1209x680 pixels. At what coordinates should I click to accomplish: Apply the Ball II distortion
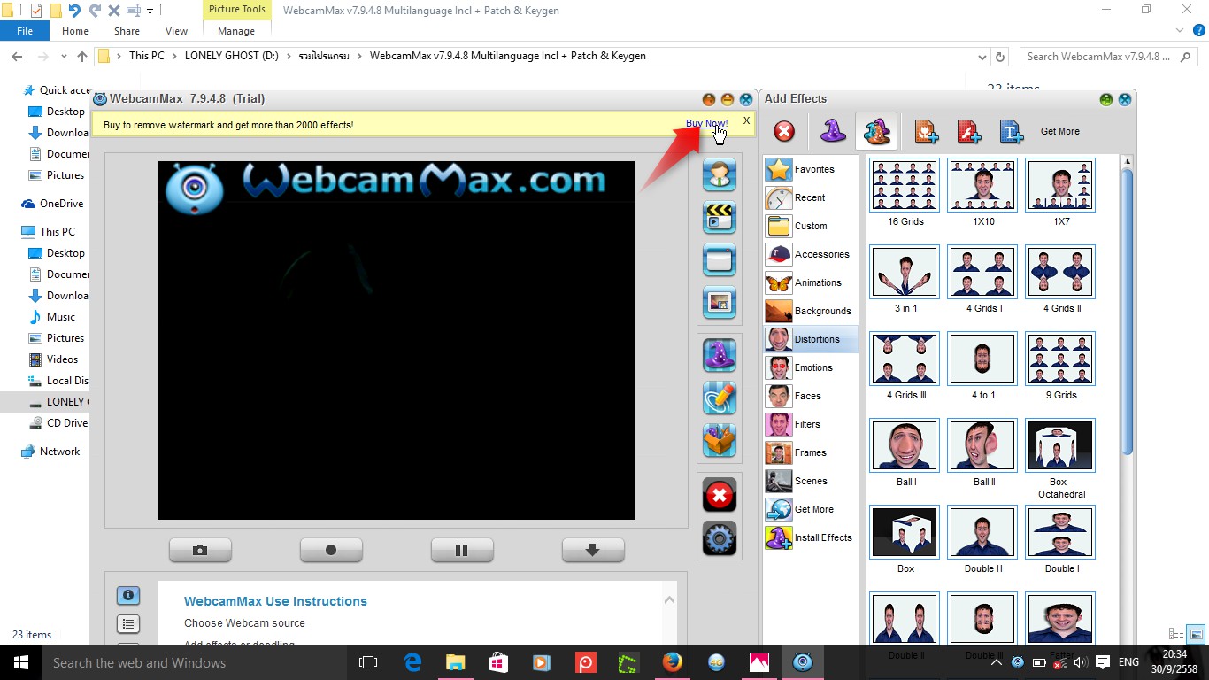(x=983, y=445)
